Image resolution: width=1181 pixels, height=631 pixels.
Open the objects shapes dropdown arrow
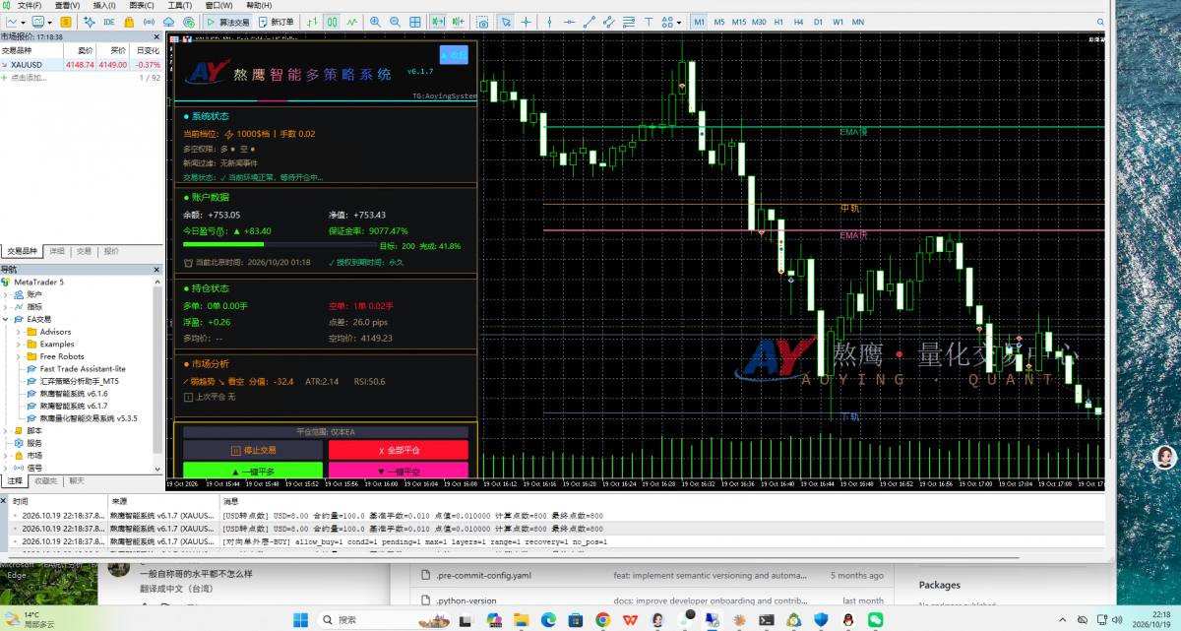tap(679, 22)
